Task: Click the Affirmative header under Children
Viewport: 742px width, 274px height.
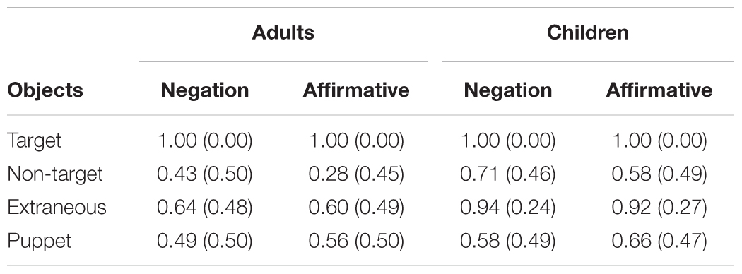Action: tap(659, 90)
